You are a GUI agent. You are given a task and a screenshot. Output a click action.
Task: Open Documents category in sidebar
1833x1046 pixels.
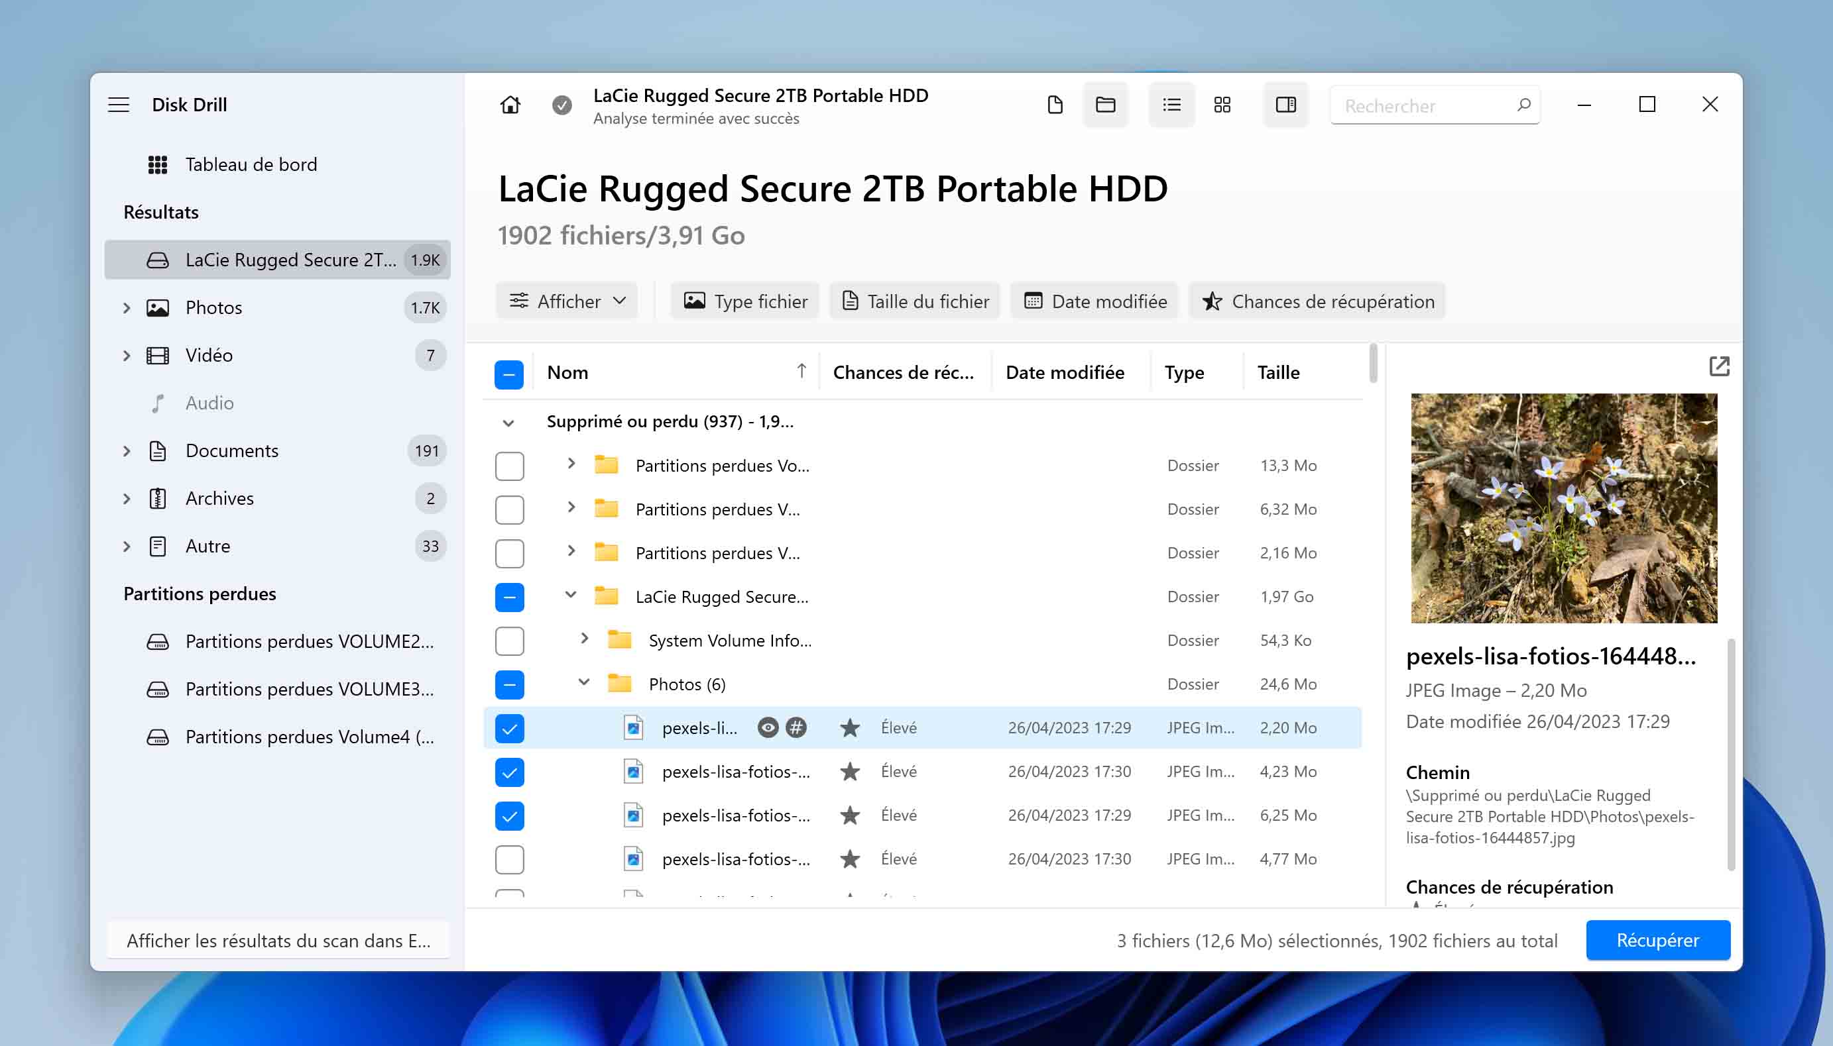tap(278, 450)
